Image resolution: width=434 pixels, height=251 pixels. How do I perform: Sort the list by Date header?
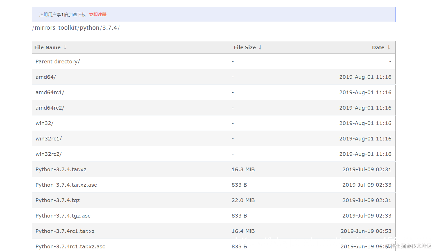(x=378, y=47)
